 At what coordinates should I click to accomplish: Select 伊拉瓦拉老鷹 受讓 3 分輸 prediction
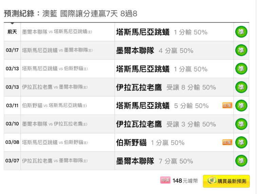[x=166, y=124]
